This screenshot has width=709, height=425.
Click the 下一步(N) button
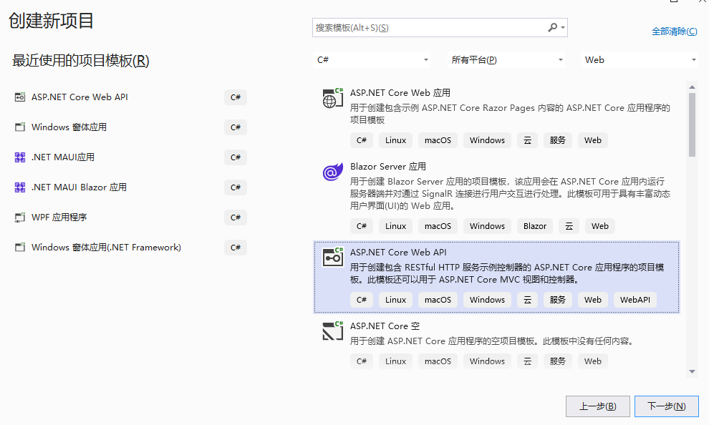(x=667, y=406)
